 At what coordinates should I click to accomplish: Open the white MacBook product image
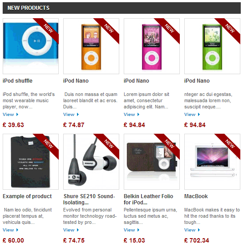click(212, 162)
